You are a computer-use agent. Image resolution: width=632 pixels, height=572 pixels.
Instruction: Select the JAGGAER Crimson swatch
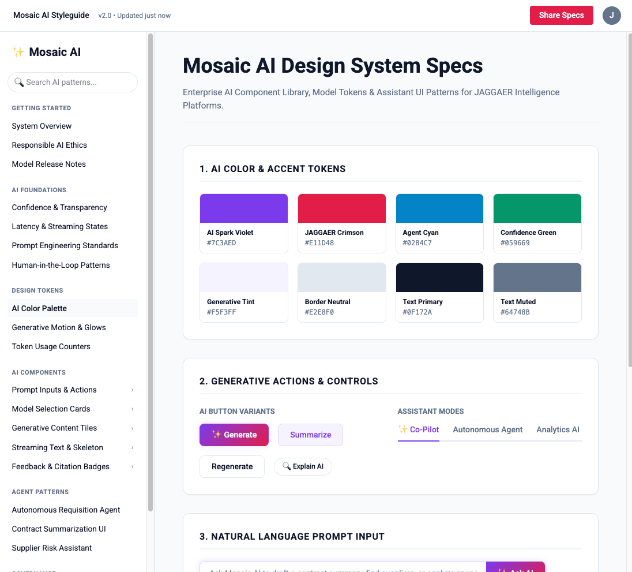coord(342,223)
